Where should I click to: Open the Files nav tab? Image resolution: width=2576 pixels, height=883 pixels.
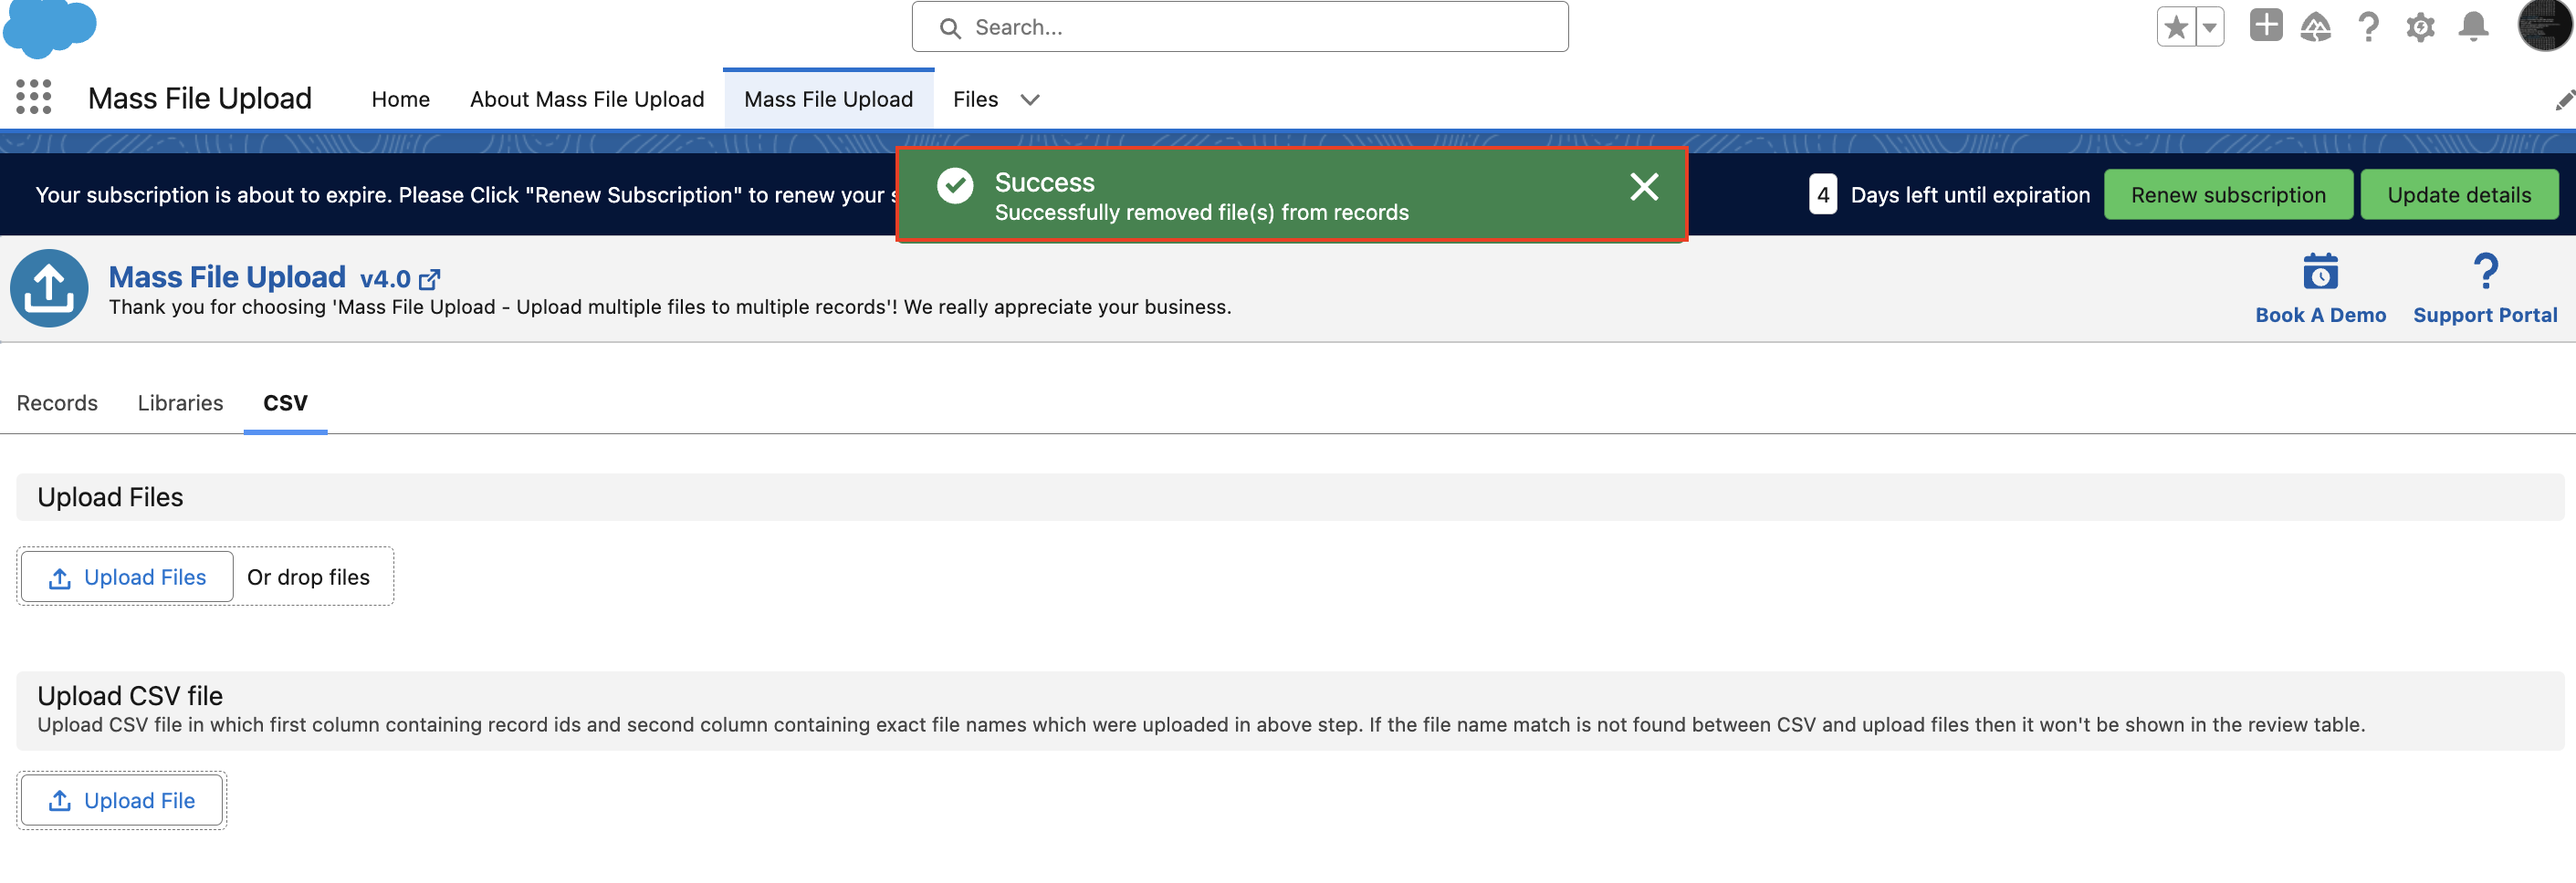coord(975,99)
